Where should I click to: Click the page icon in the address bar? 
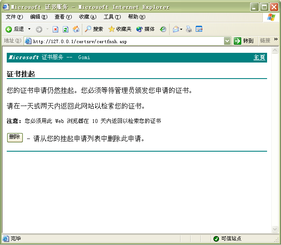[x=28, y=41]
